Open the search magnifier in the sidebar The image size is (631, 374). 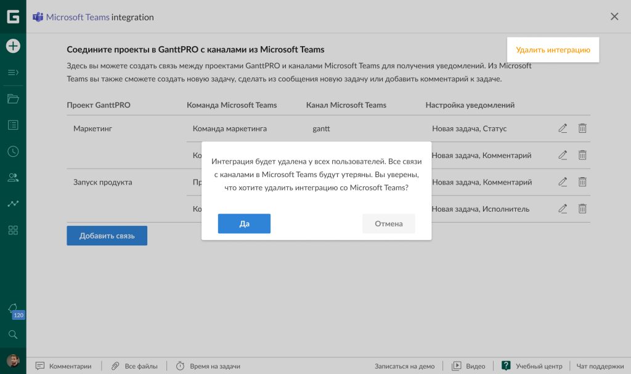[12, 335]
